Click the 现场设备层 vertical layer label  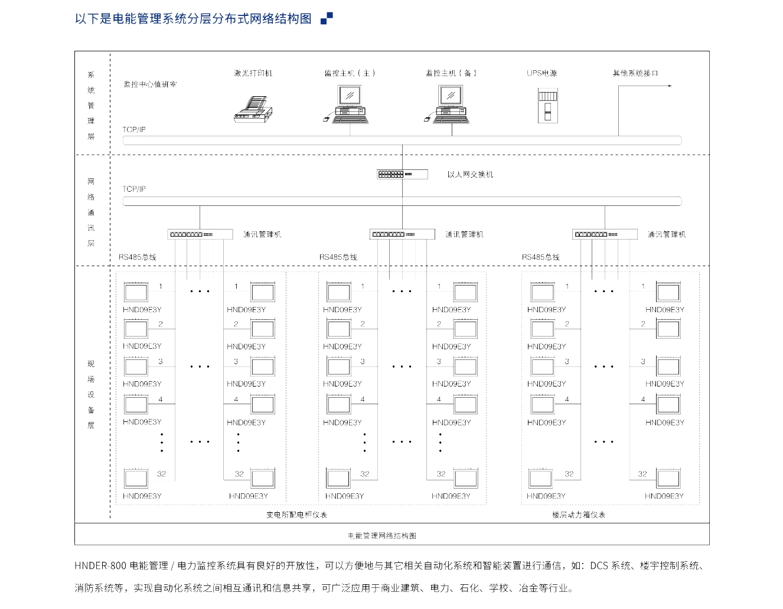click(91, 394)
